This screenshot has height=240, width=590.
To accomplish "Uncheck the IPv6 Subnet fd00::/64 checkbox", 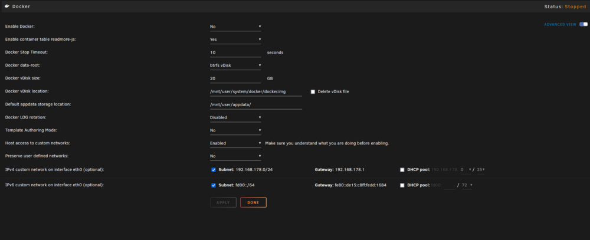I will 214,185.
